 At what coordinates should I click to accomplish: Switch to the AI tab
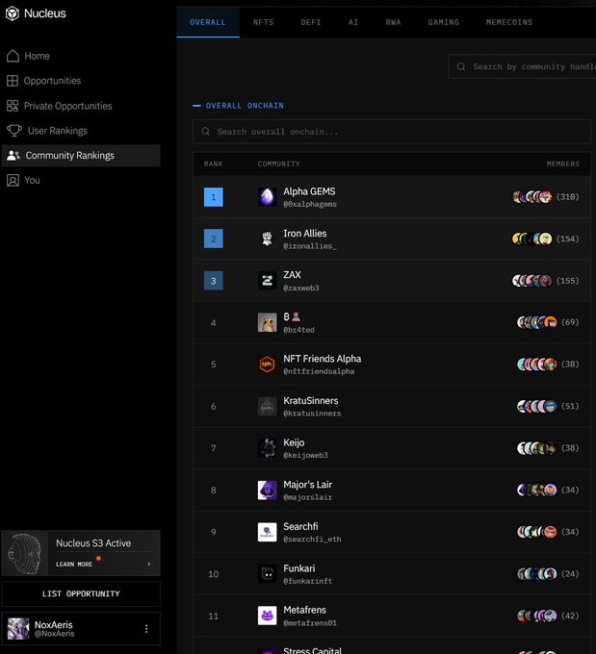353,22
